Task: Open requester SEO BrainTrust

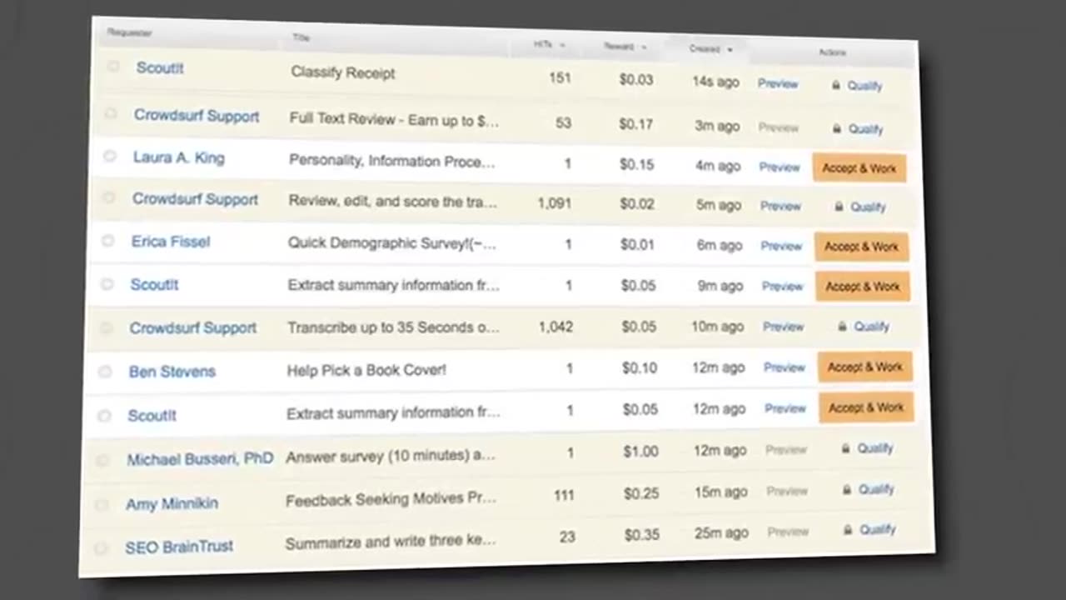Action: (179, 547)
